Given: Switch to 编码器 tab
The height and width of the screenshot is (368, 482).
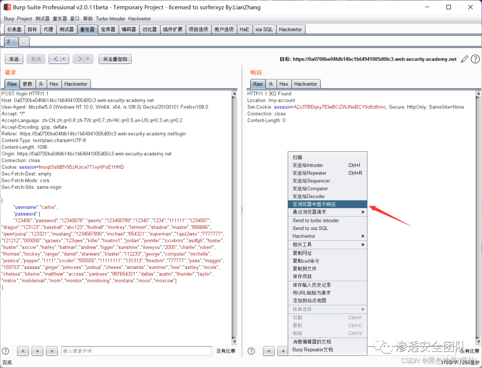Looking at the screenshot, I should coord(129,29).
